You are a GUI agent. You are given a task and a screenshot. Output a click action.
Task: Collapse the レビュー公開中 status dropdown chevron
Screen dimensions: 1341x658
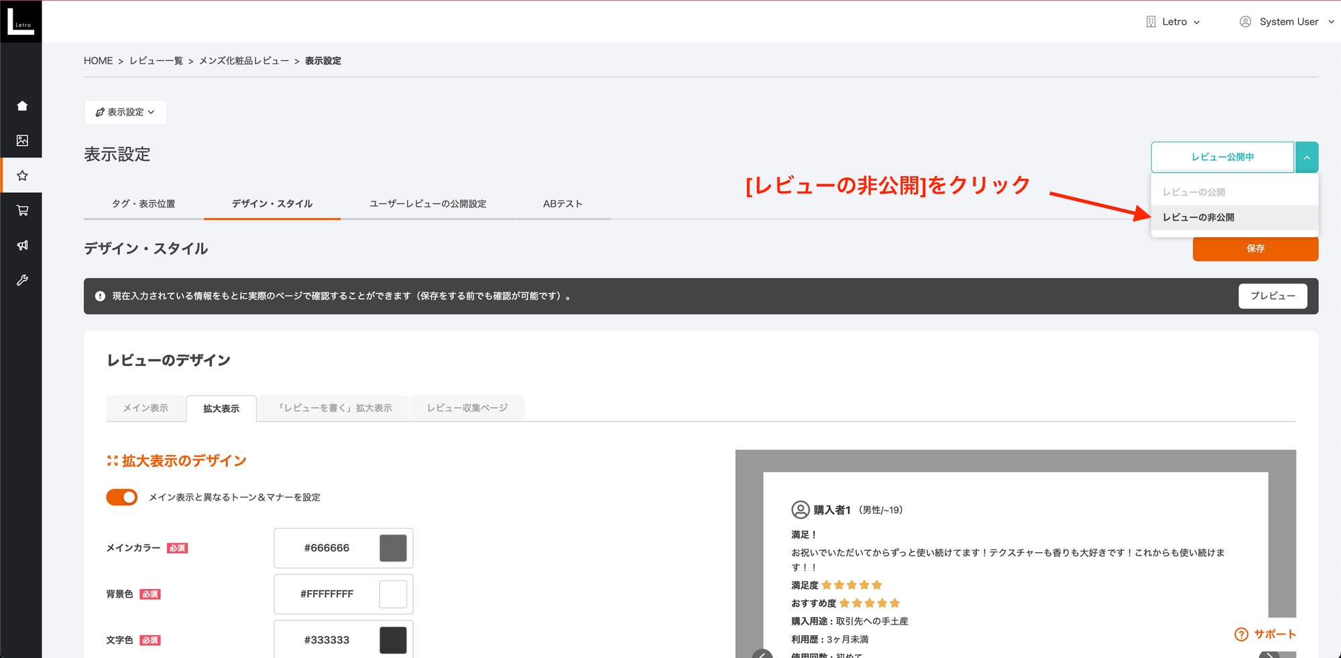[x=1307, y=157]
